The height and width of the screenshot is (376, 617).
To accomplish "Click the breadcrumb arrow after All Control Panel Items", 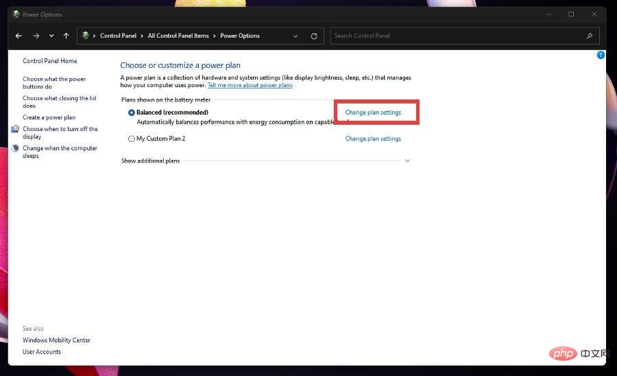I will [x=215, y=36].
